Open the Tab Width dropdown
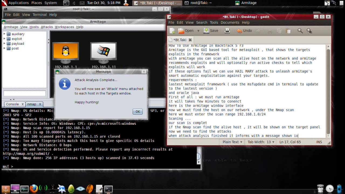345x194 pixels. point(261,142)
